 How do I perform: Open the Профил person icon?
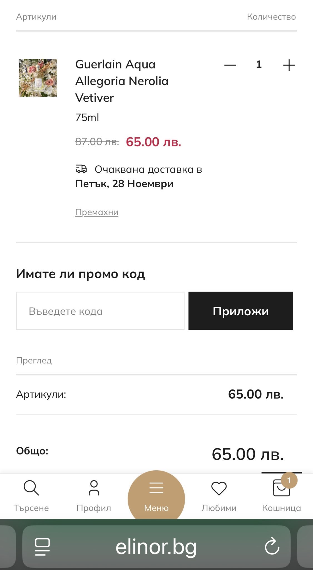(x=94, y=488)
